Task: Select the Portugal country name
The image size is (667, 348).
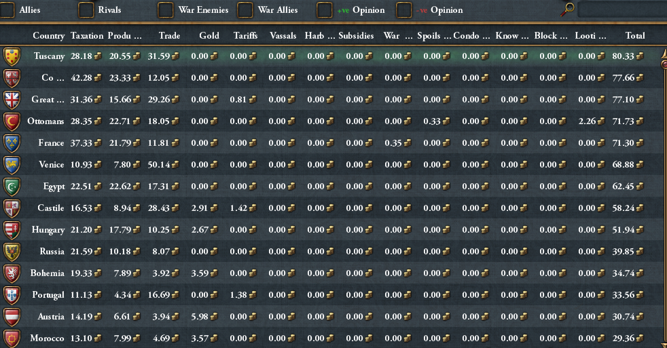Action: 48,295
